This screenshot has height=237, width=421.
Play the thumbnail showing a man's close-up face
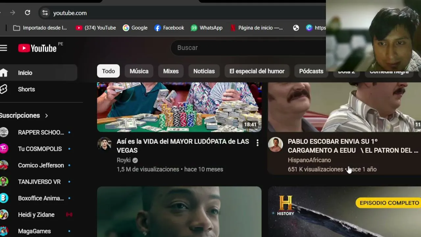click(179, 212)
